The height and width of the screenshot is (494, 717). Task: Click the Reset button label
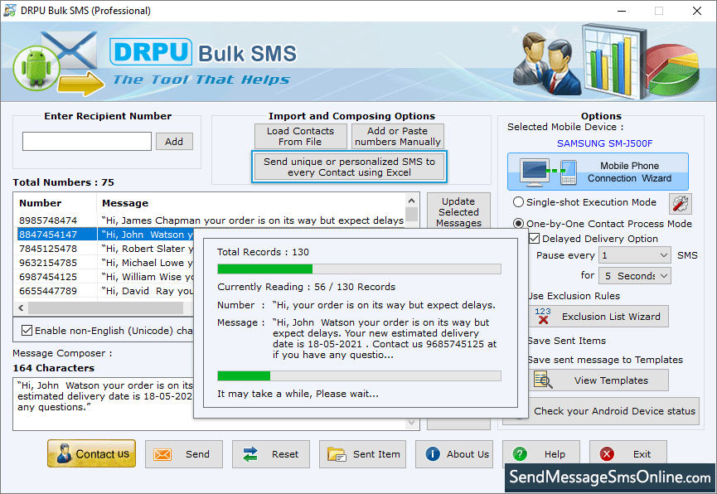coord(285,454)
